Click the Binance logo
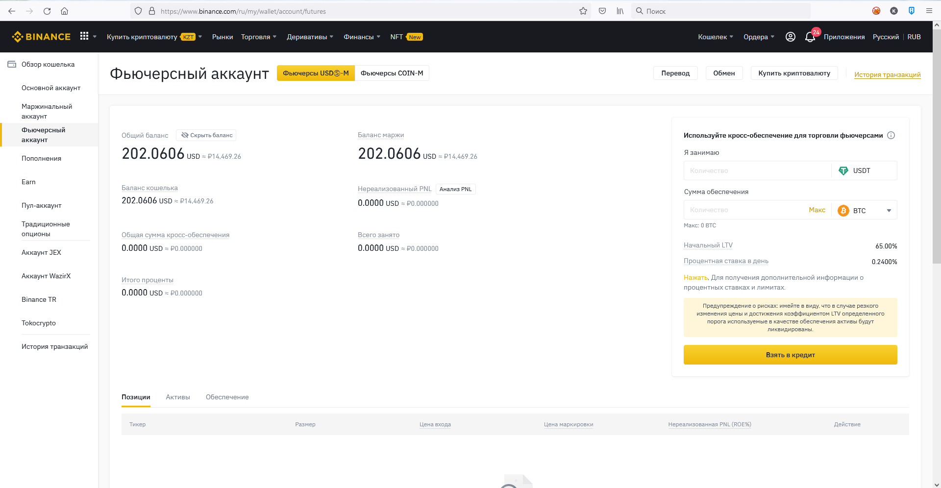This screenshot has width=941, height=488. click(x=41, y=37)
